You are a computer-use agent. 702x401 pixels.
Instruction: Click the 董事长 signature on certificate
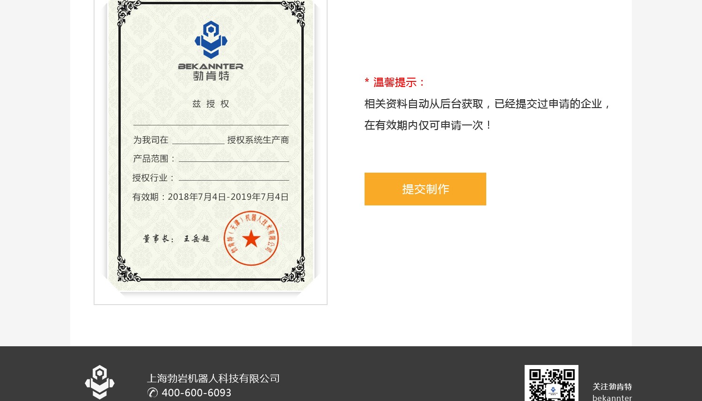176,239
